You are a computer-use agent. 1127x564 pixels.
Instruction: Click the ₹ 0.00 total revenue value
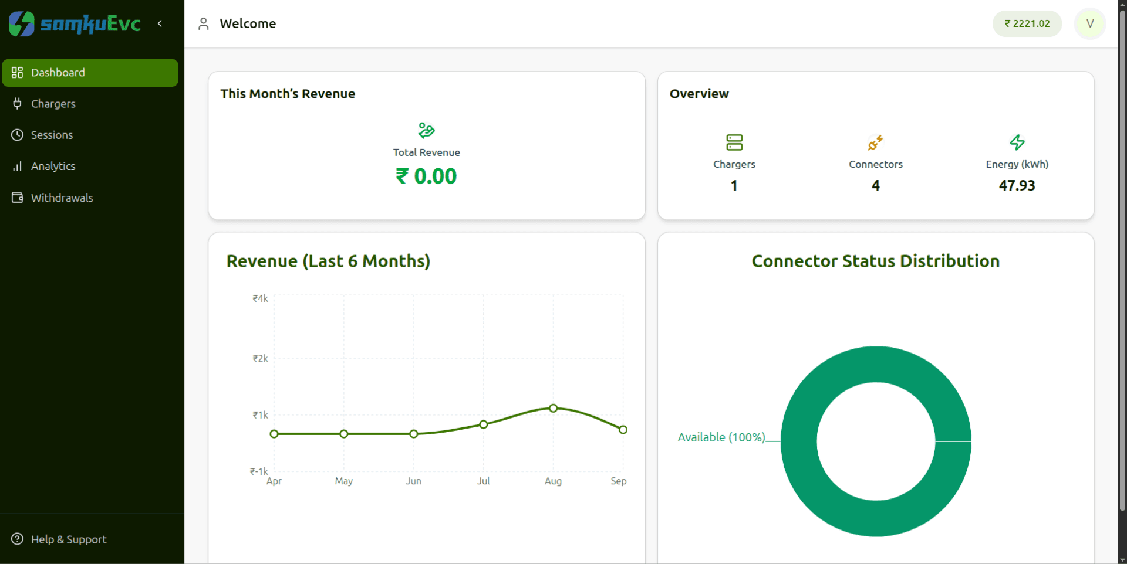[426, 176]
